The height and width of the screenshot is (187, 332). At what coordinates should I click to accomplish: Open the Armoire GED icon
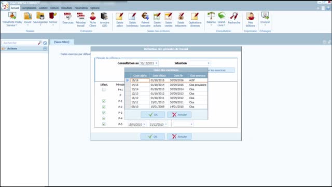pyautogui.click(x=104, y=16)
